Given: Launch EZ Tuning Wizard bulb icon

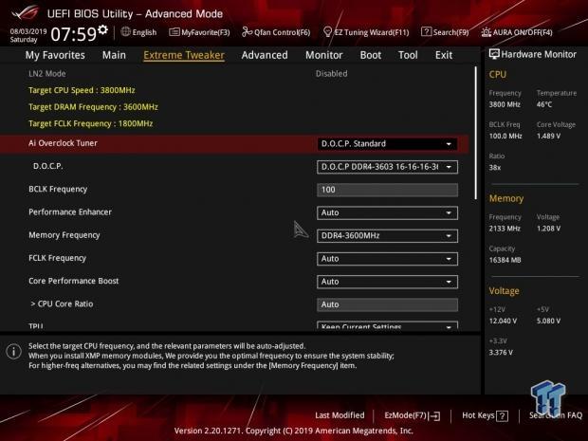Looking at the screenshot, I should [327, 32].
